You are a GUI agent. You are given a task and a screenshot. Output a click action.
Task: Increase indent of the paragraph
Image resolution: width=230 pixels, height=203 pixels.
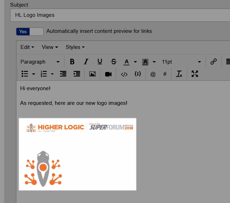point(77,74)
